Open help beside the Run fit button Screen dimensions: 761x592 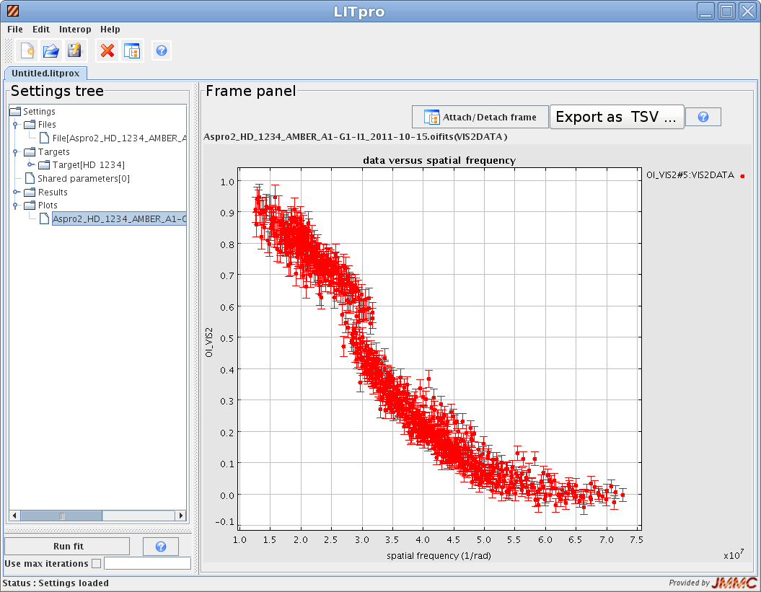pyautogui.click(x=161, y=547)
